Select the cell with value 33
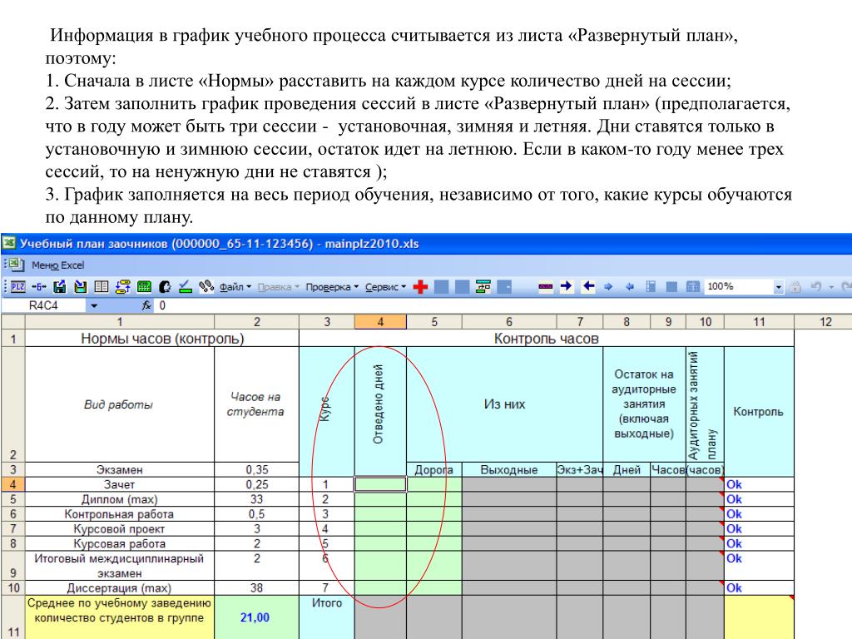The image size is (852, 639). [x=256, y=499]
